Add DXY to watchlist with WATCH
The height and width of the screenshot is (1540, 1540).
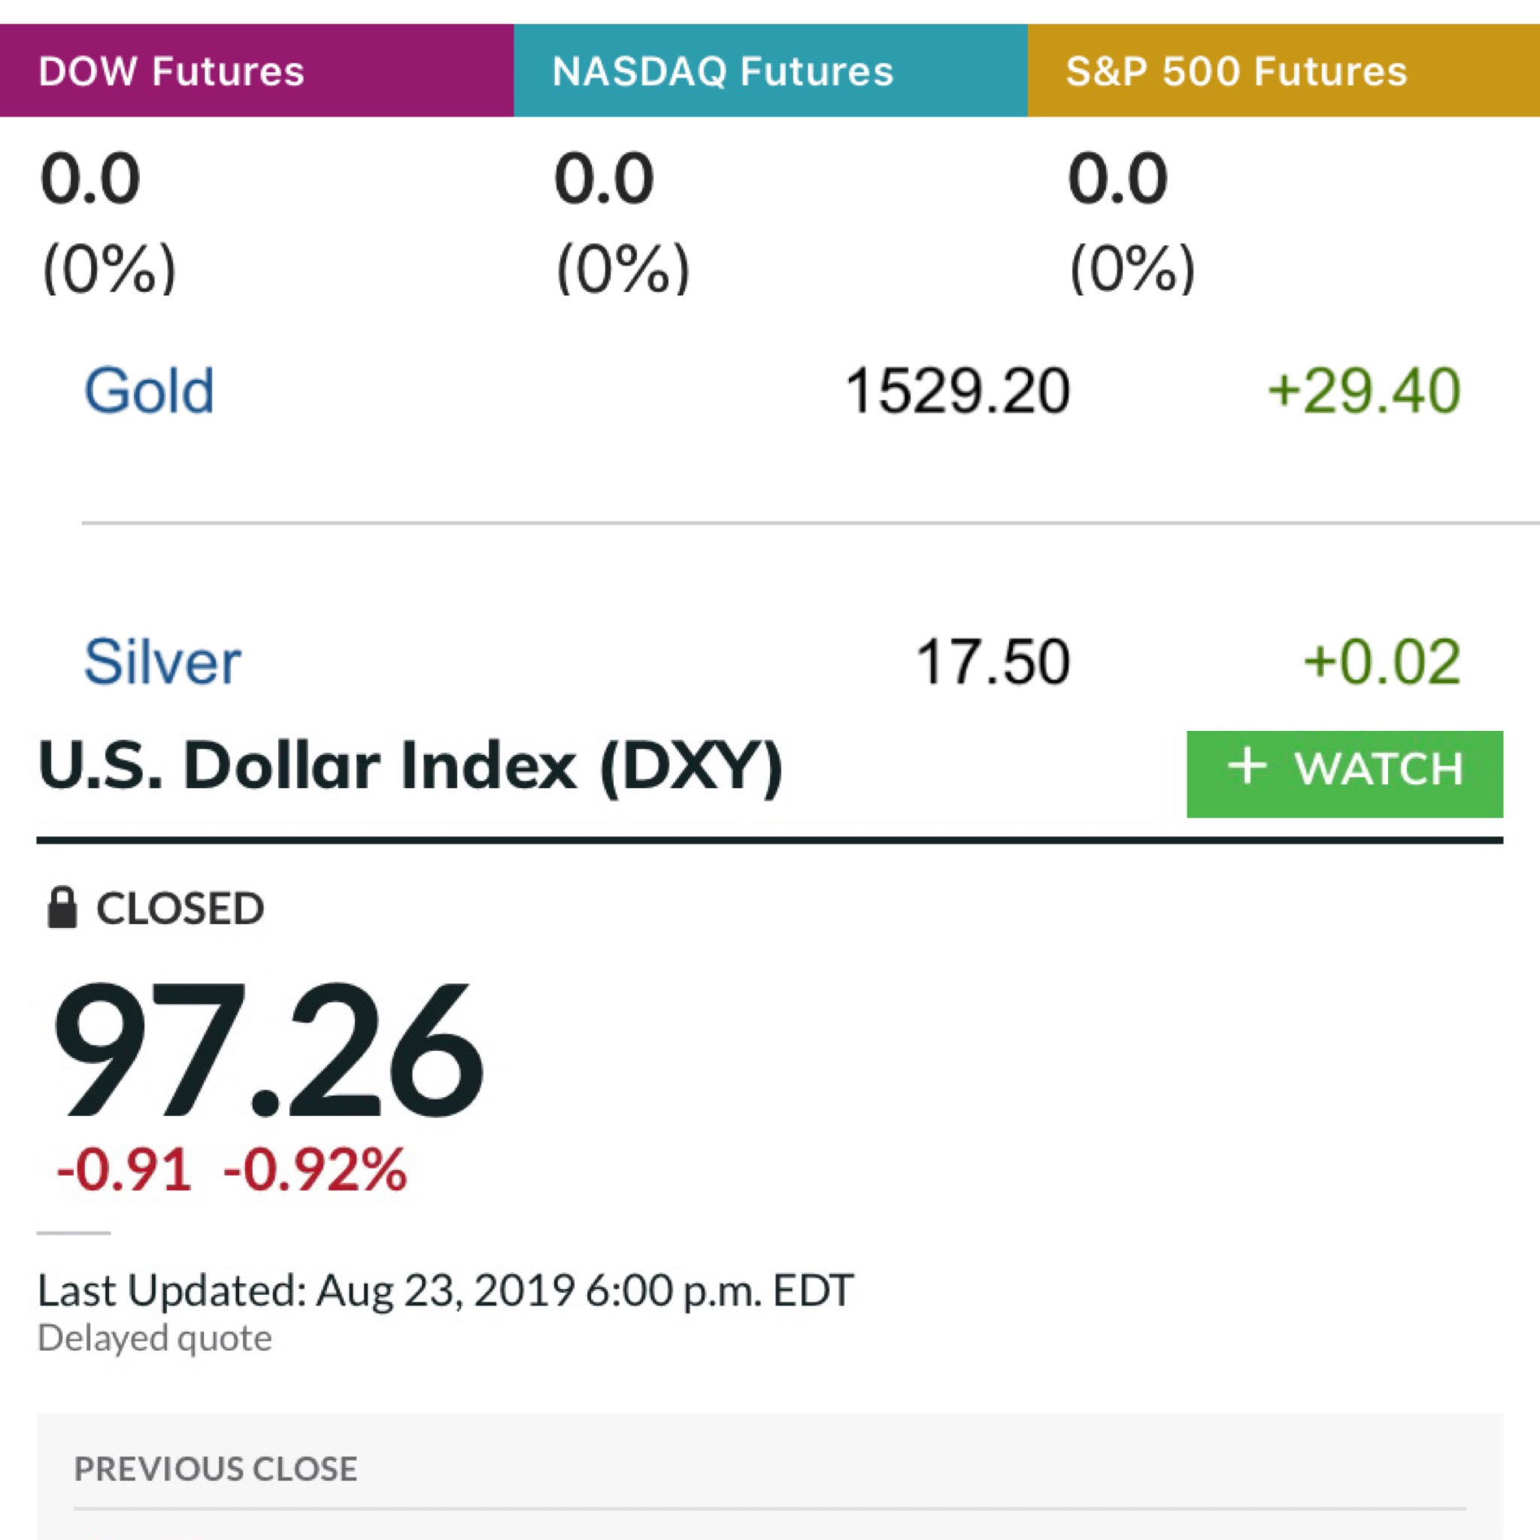click(x=1344, y=774)
